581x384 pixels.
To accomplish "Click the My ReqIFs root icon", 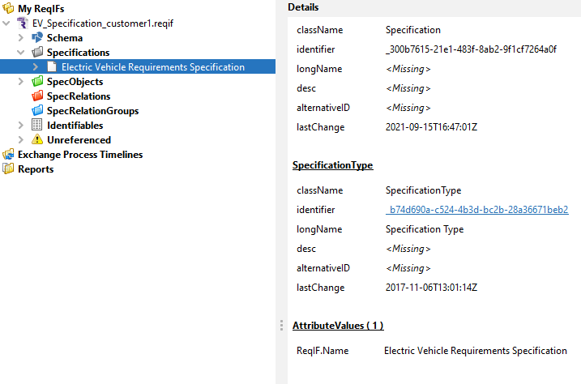I will [8, 9].
